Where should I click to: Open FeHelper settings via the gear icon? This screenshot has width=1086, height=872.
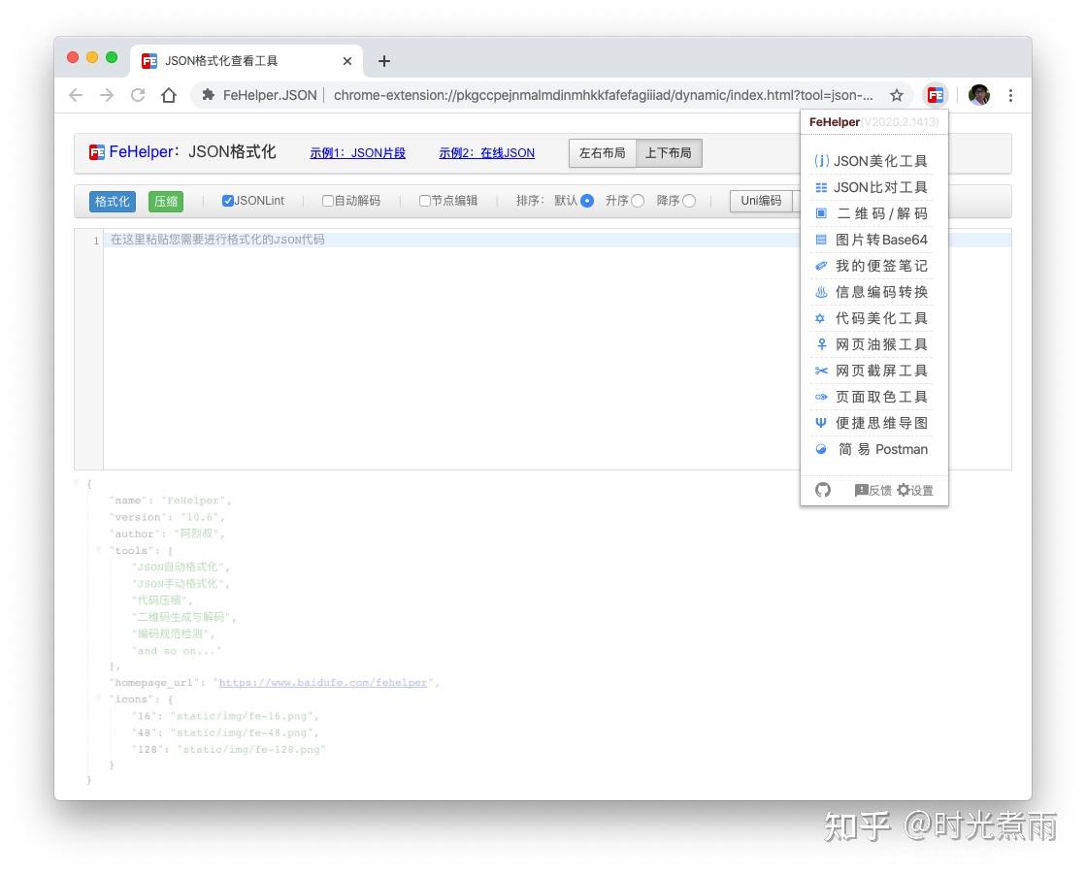[906, 490]
